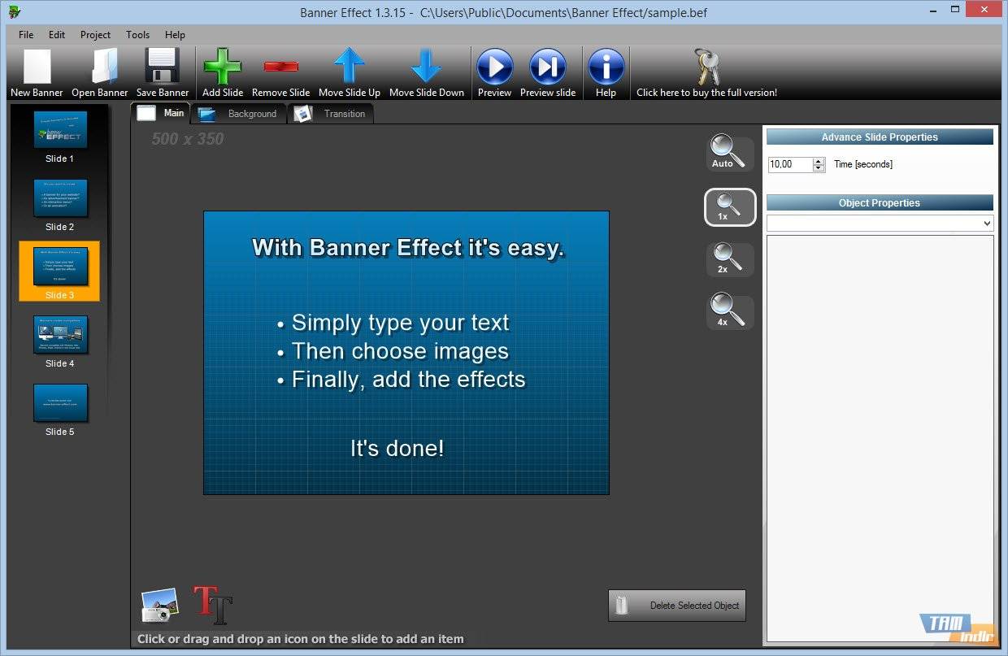The image size is (1008, 656).
Task: Click the Preview slide button
Action: click(548, 68)
